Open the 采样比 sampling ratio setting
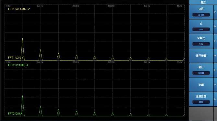Viewport: 217px width, 121px height. (x=201, y=41)
